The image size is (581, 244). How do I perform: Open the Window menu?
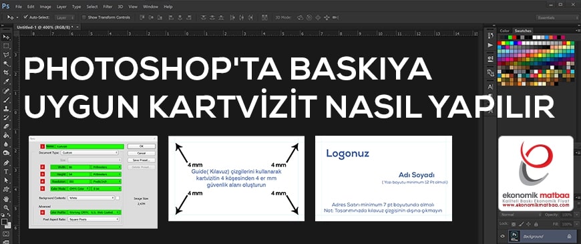coord(150,7)
